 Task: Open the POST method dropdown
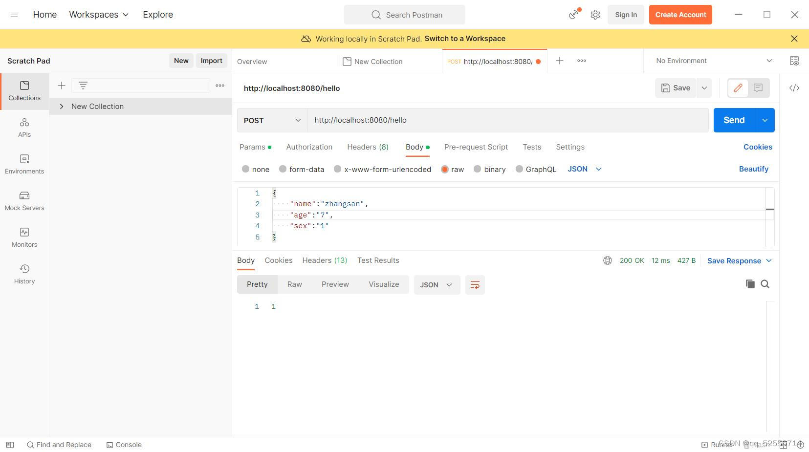click(x=272, y=120)
